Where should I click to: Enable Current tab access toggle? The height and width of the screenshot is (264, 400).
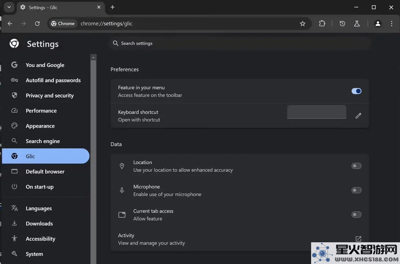[x=356, y=215]
